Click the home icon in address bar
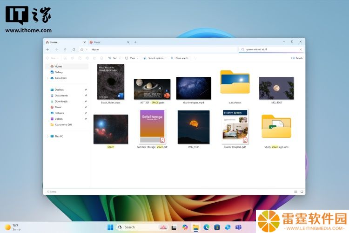Image resolution: width=349 pixels, height=233 pixels. (82, 49)
